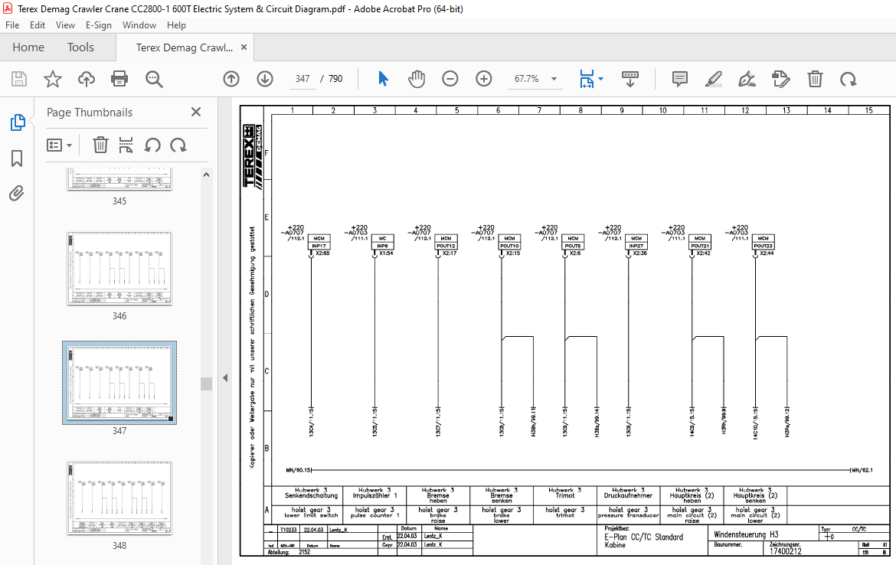The width and height of the screenshot is (896, 565).
Task: Open the File menu
Action: pyautogui.click(x=12, y=25)
